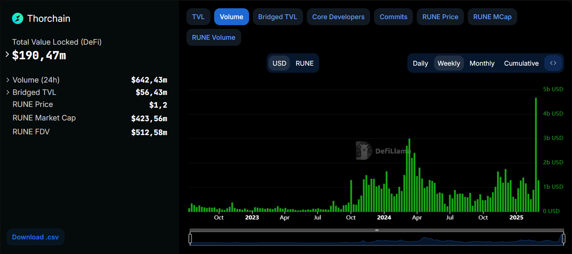Expand the Volume (24h) row
Image resolution: width=572 pixels, height=254 pixels.
coord(8,80)
